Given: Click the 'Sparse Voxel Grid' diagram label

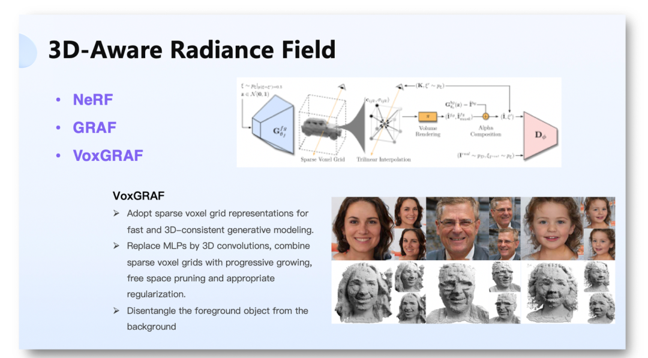Looking at the screenshot, I should tap(323, 159).
